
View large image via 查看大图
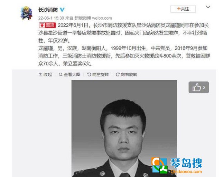[x=69, y=74]
